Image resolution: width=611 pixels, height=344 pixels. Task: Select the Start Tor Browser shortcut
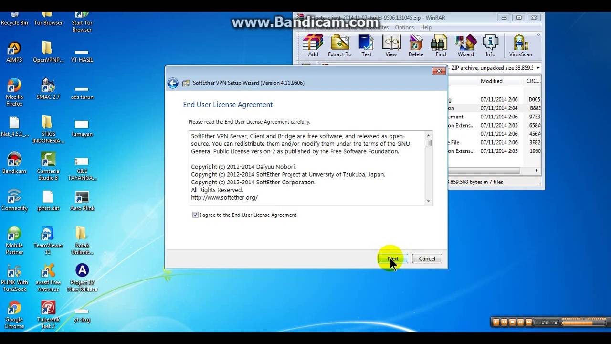[x=82, y=21]
